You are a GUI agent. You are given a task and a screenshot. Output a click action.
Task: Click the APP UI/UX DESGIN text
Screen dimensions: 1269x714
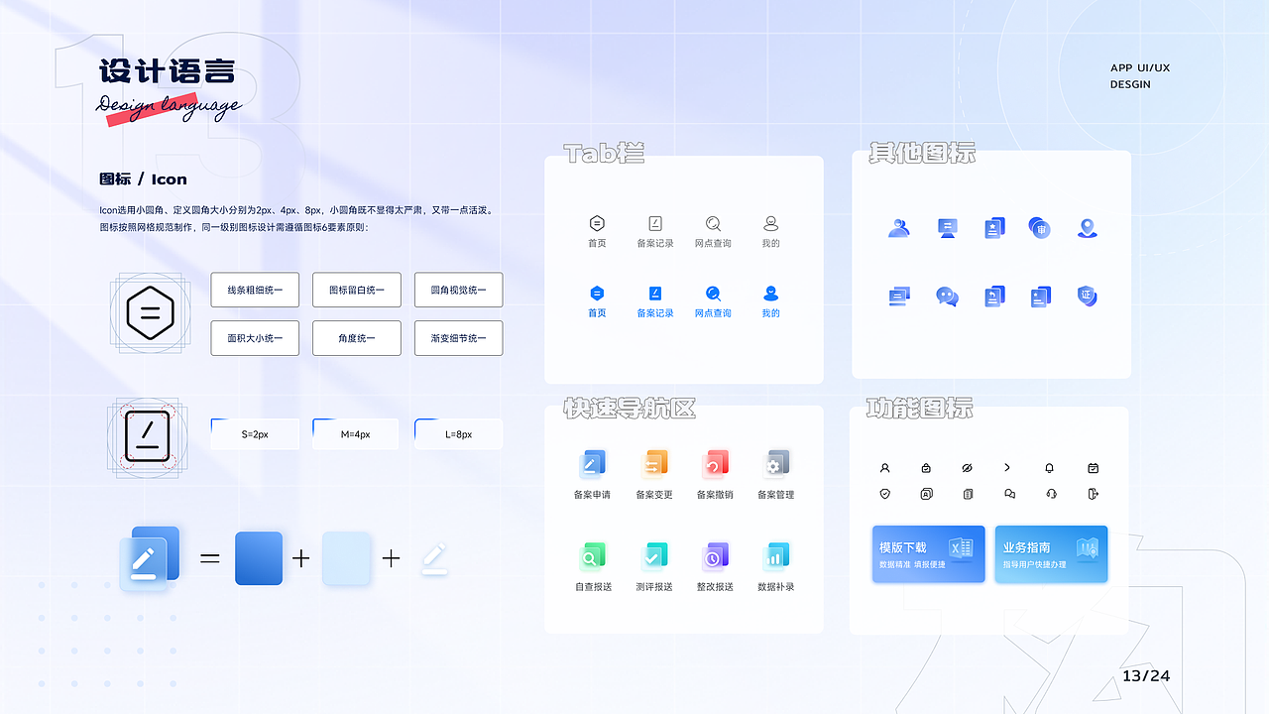[x=1140, y=76]
